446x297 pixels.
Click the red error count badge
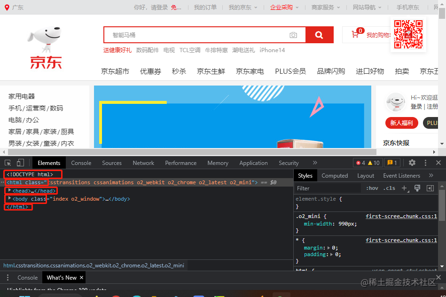tap(360, 163)
